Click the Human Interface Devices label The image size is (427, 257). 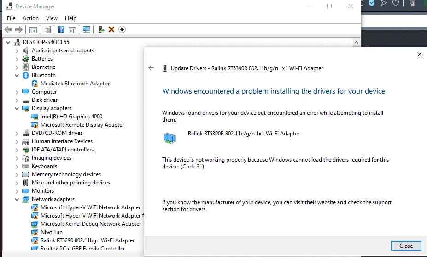click(x=62, y=141)
